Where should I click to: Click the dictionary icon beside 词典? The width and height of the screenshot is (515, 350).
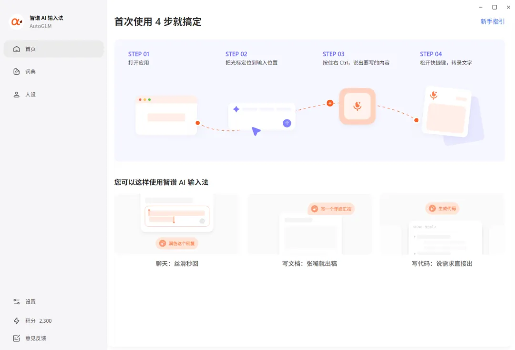(16, 72)
